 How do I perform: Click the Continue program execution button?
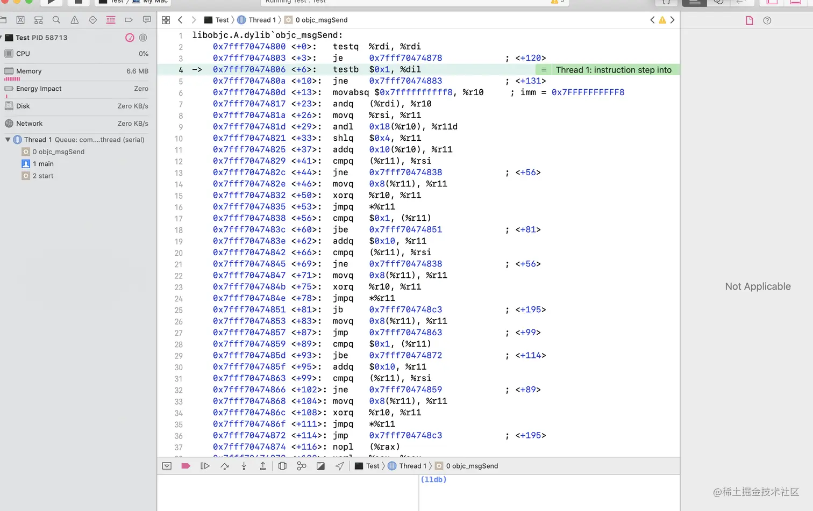205,466
